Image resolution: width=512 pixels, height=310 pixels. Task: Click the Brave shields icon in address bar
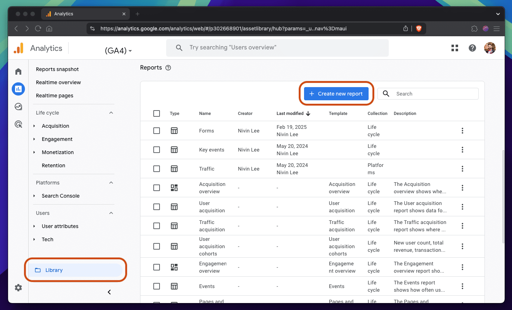(418, 29)
